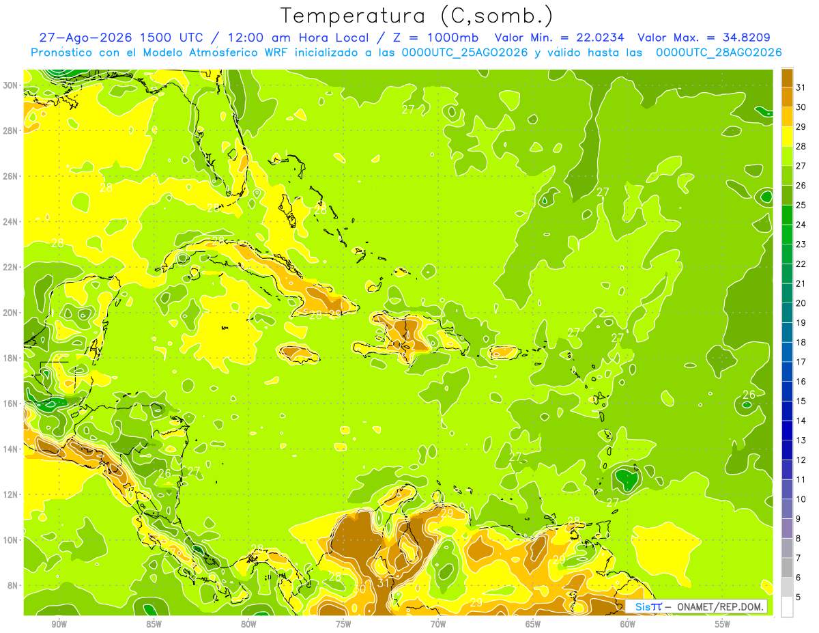The height and width of the screenshot is (633, 819).
Task: Click "Modelo Atmosferico WRF" in the subtitle
Action: coord(214,53)
